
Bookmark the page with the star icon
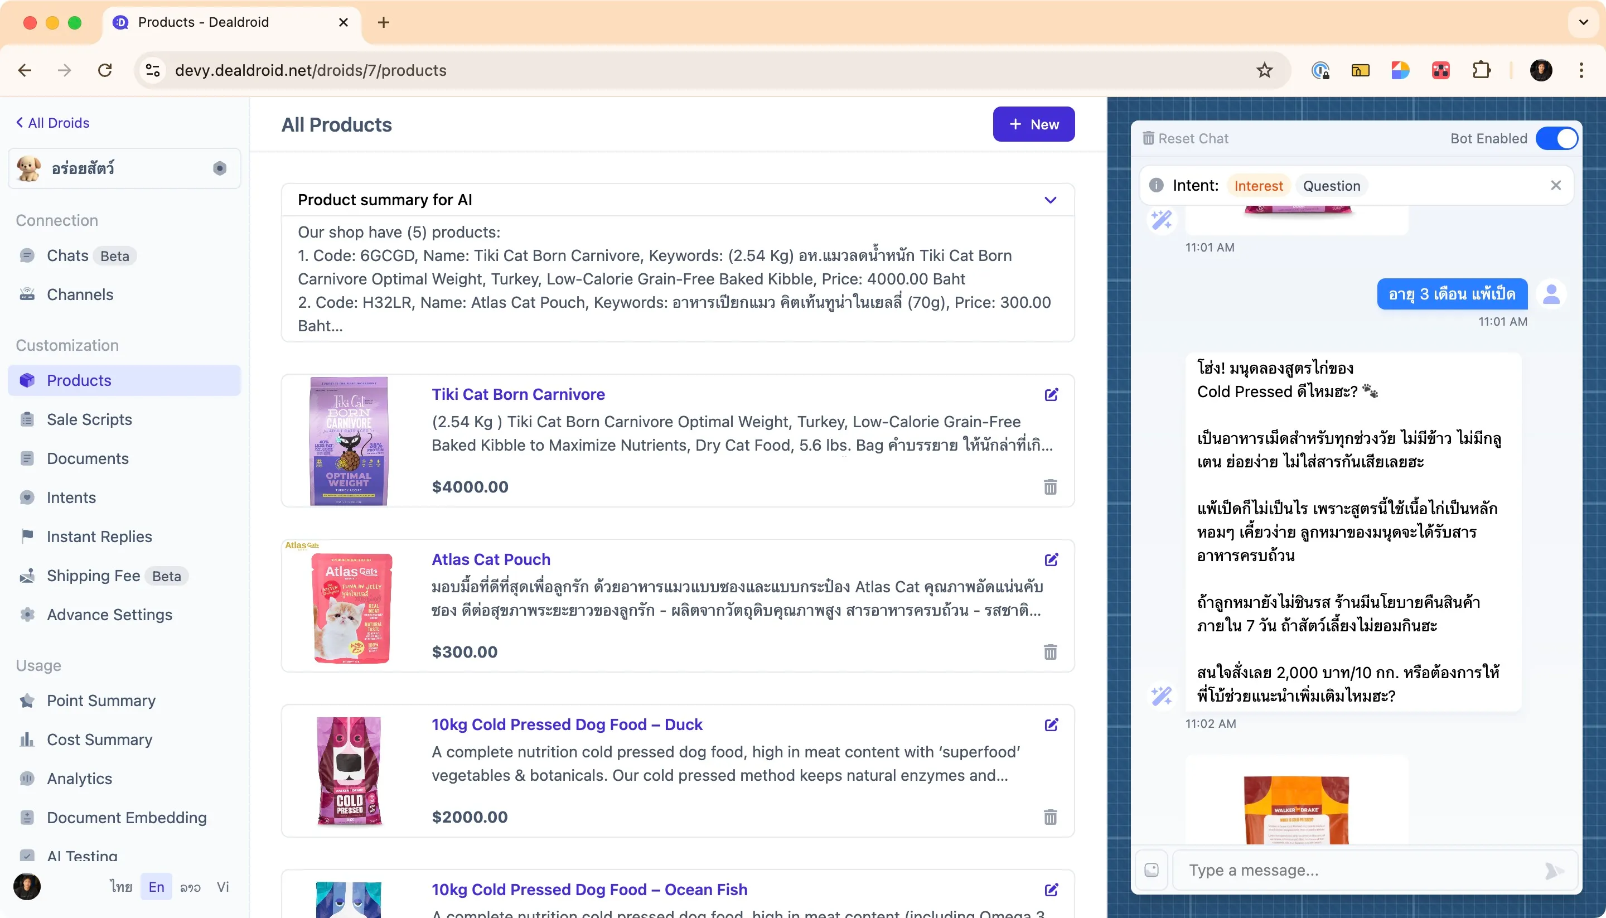click(1264, 70)
